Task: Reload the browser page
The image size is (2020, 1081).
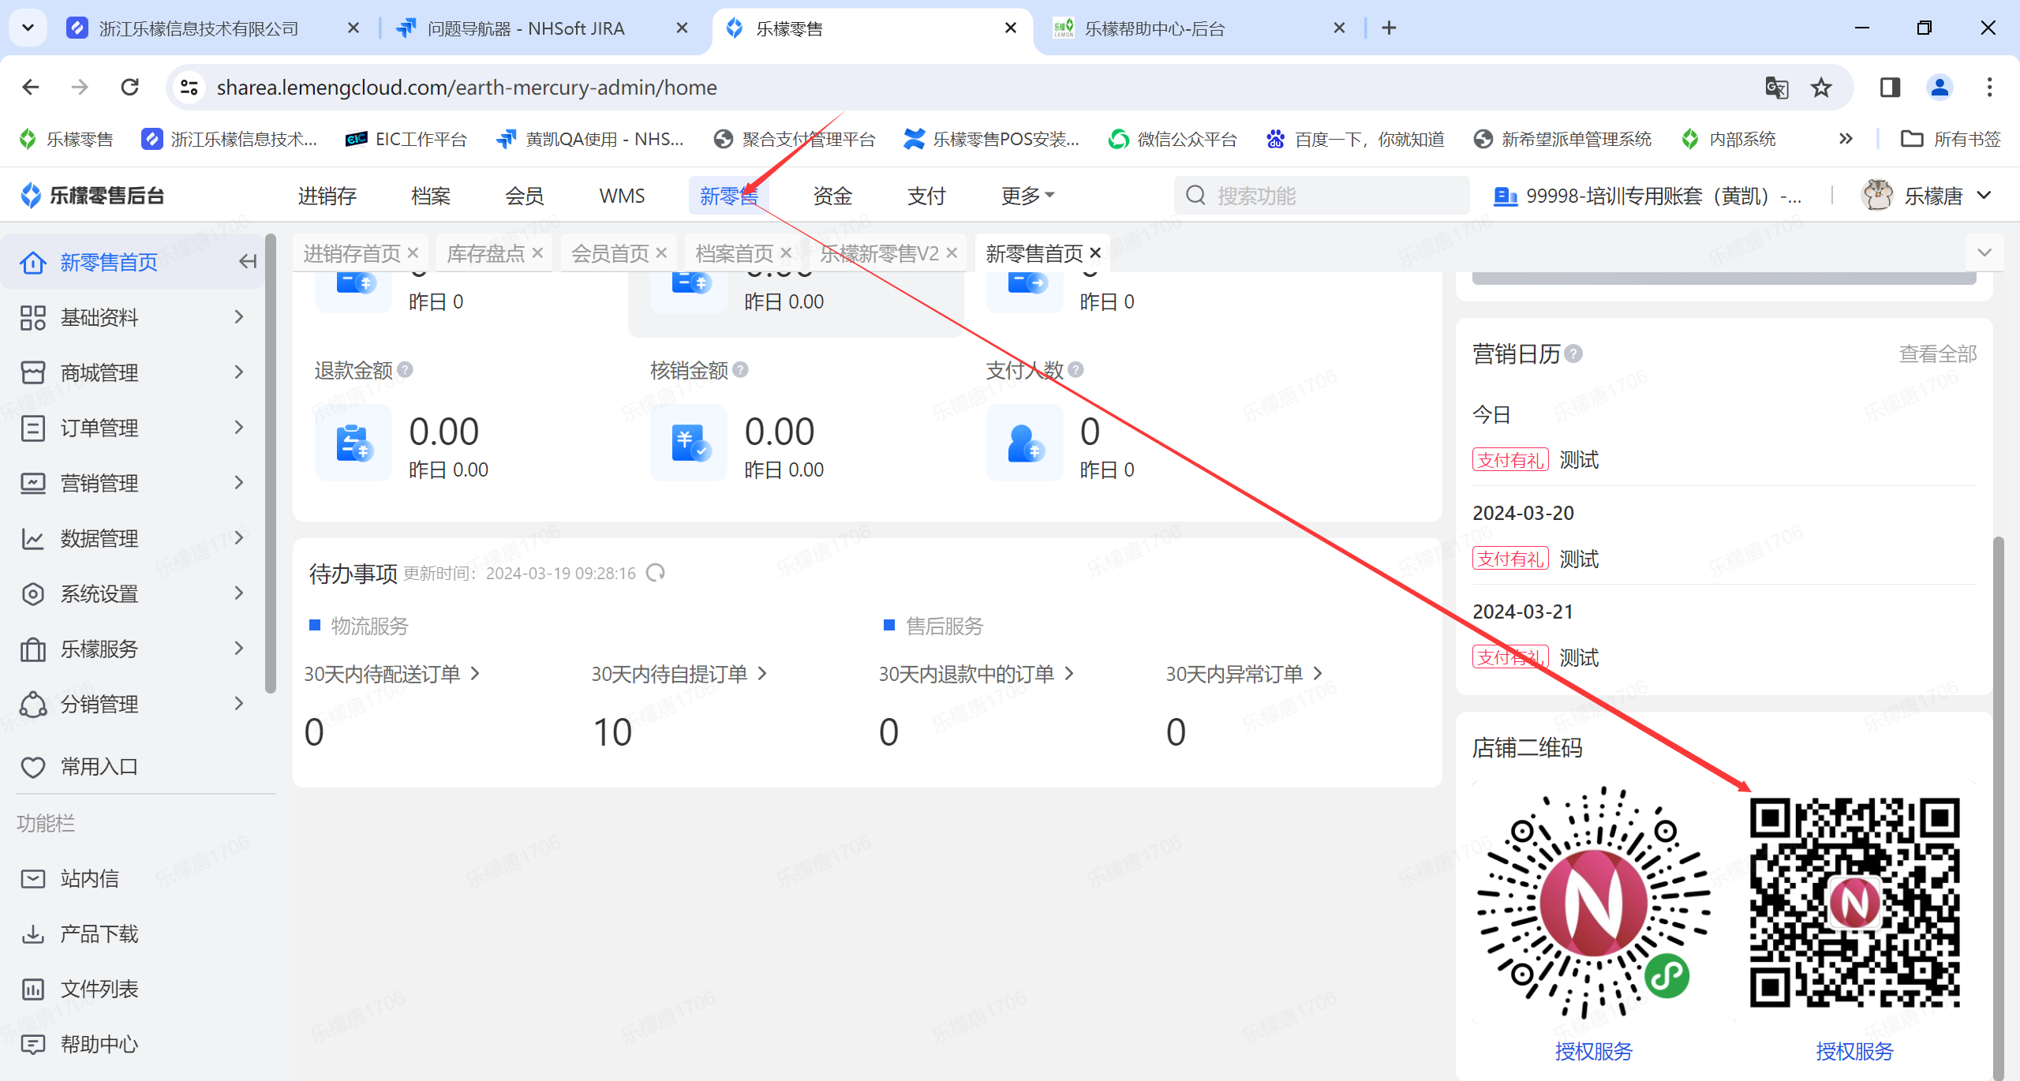Action: tap(130, 87)
